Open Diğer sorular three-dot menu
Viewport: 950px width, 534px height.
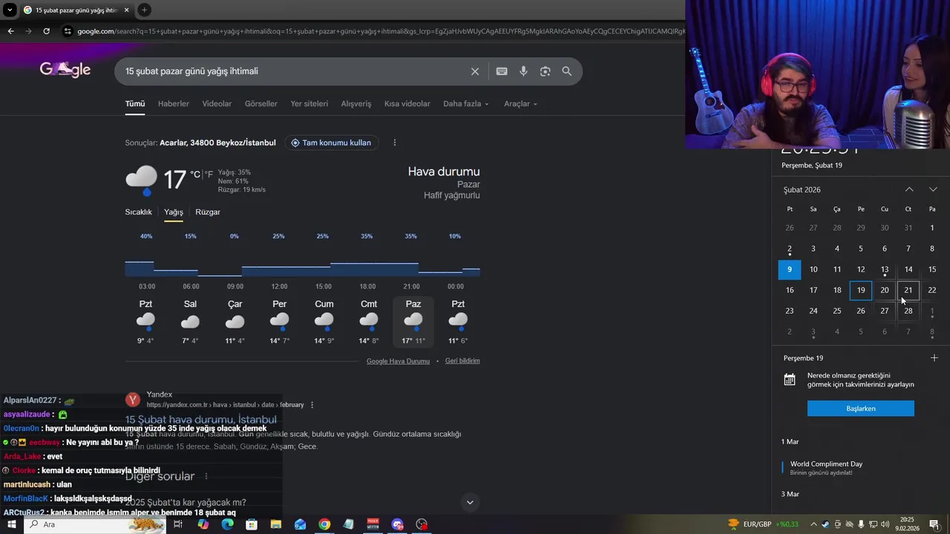coord(206,476)
